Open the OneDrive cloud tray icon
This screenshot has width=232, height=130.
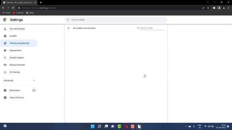tap(190, 126)
